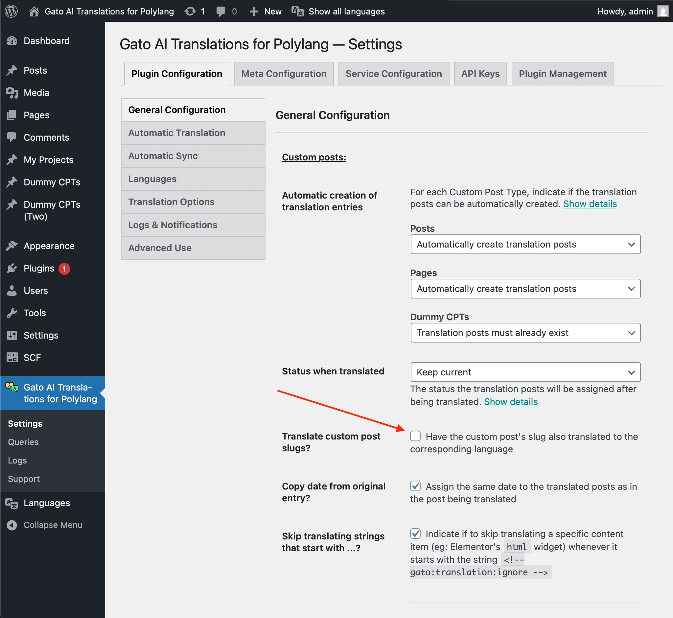Open the Posts translation creation dropdown
Viewport: 673px width, 618px height.
pos(525,245)
